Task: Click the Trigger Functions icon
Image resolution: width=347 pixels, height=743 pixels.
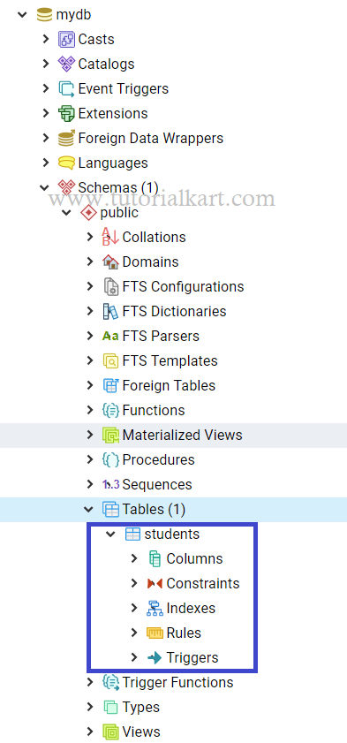Action: (110, 682)
